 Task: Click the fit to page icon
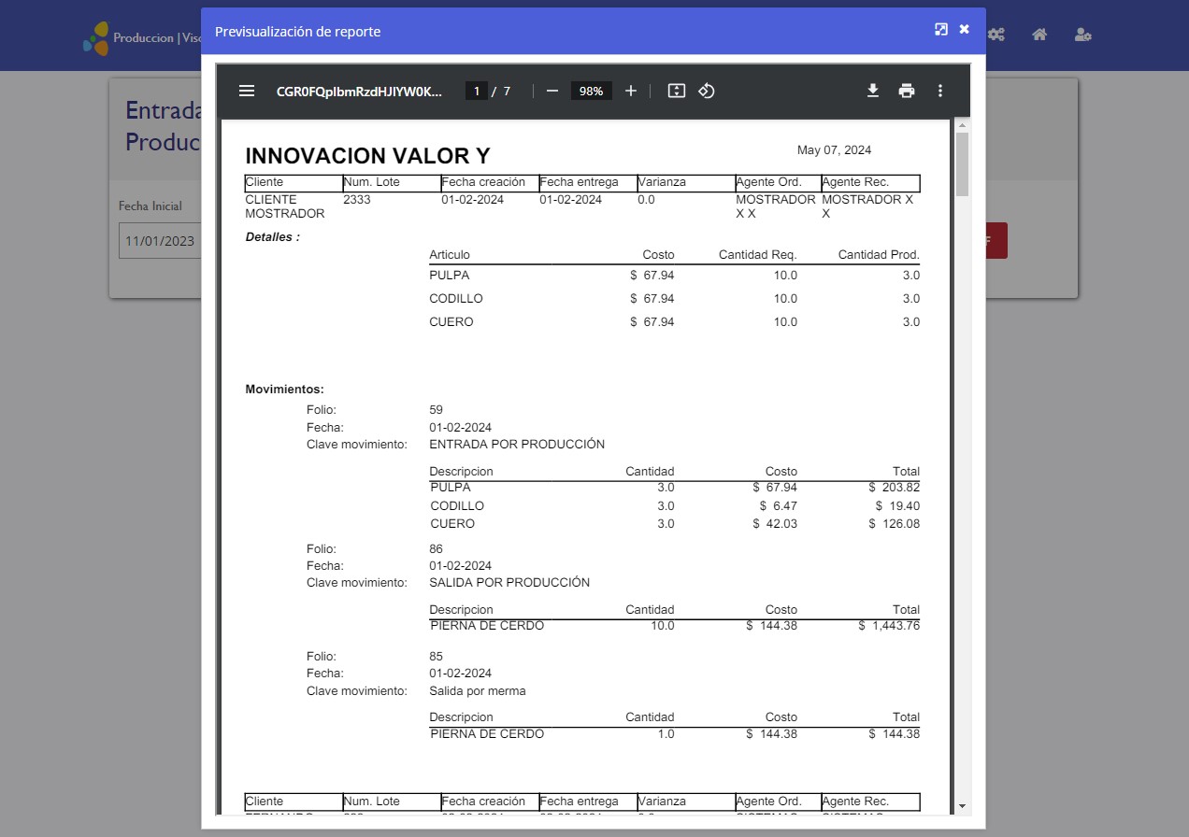pos(677,91)
